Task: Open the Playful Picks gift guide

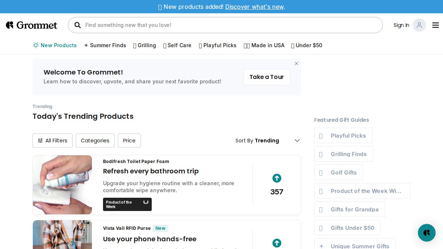Action: coord(343,135)
